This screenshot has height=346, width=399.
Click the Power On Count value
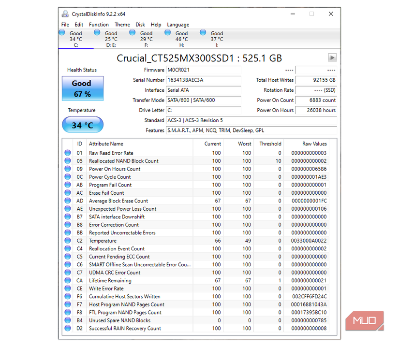click(316, 100)
